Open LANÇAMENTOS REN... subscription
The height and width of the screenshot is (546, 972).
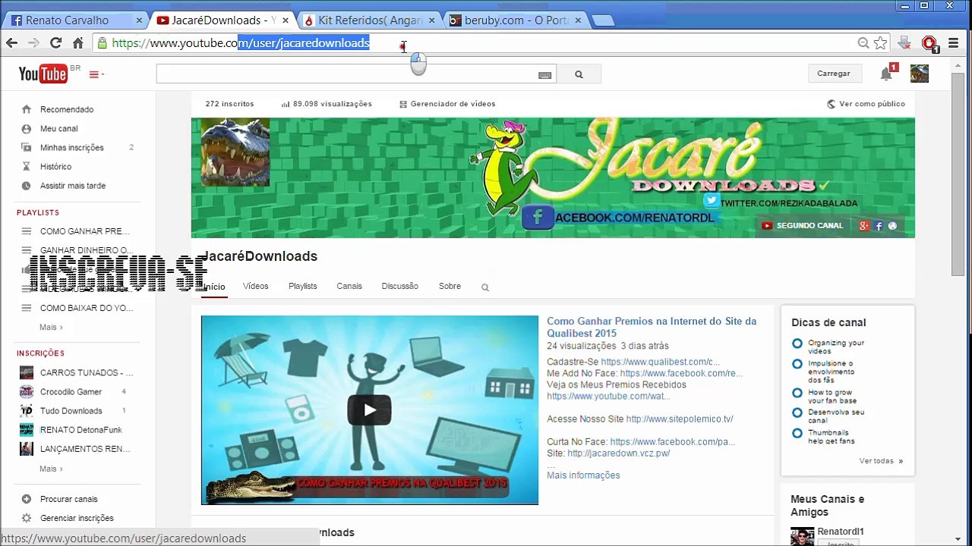pyautogui.click(x=85, y=449)
